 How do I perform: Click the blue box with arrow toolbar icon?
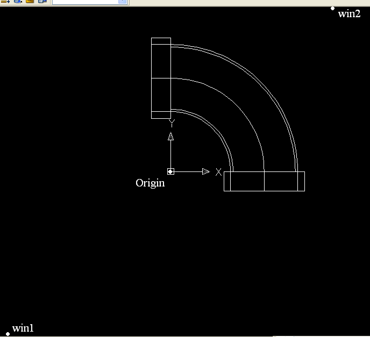[18, 2]
